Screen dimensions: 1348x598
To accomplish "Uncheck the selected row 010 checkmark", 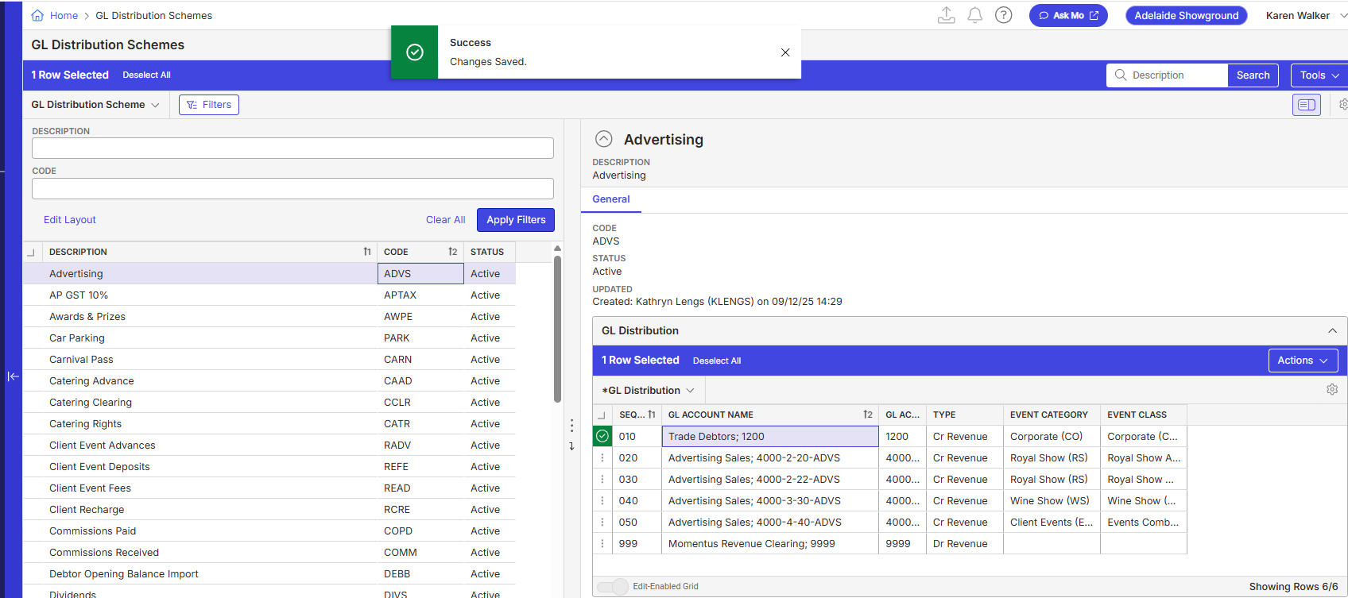I will [x=602, y=436].
